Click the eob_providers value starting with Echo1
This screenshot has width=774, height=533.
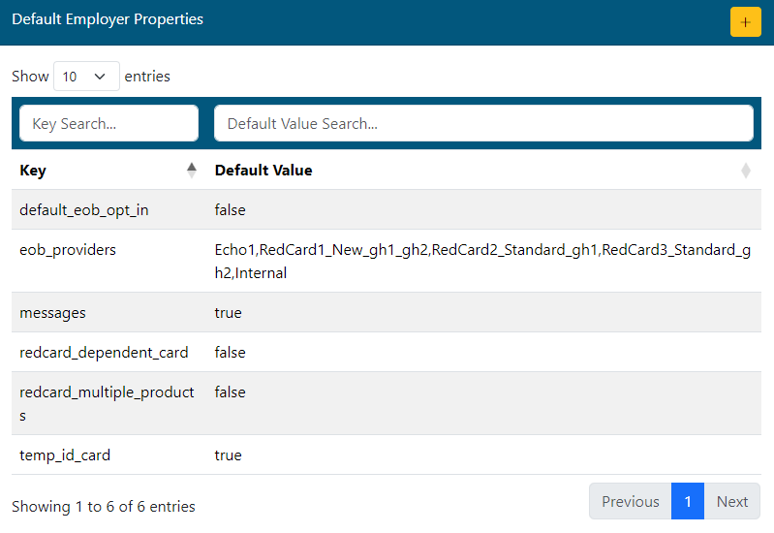coord(482,261)
